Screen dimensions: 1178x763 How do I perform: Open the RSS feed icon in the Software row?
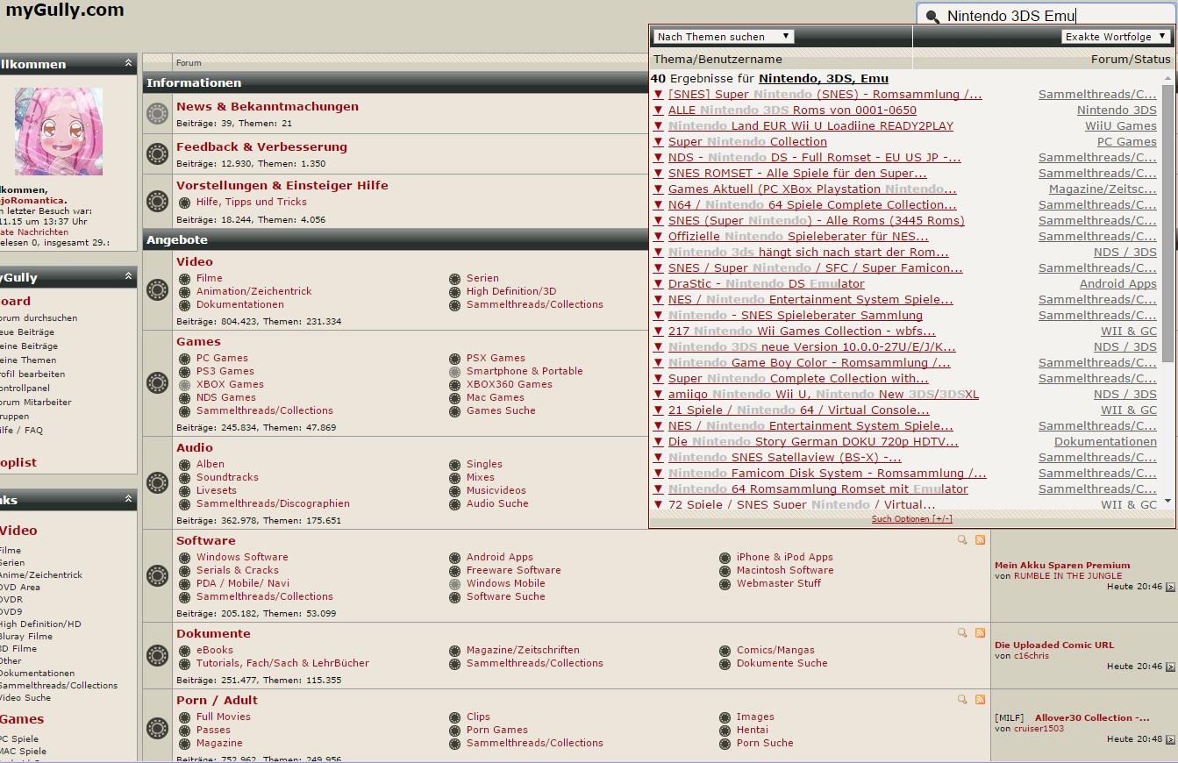click(980, 540)
